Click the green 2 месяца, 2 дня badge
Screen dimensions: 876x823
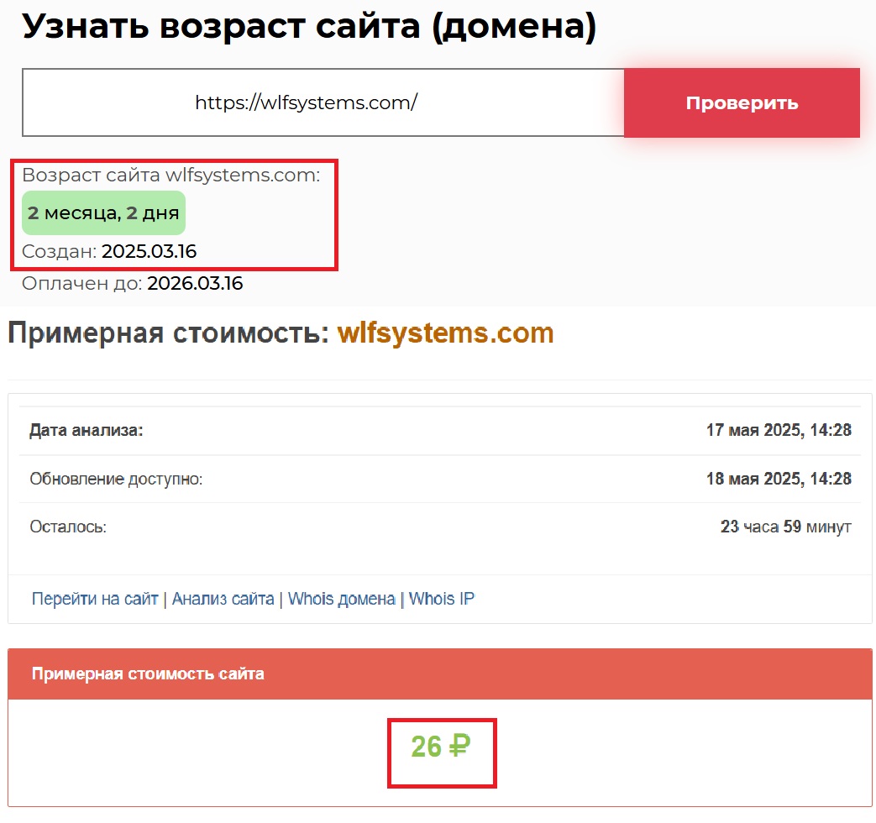pos(103,213)
